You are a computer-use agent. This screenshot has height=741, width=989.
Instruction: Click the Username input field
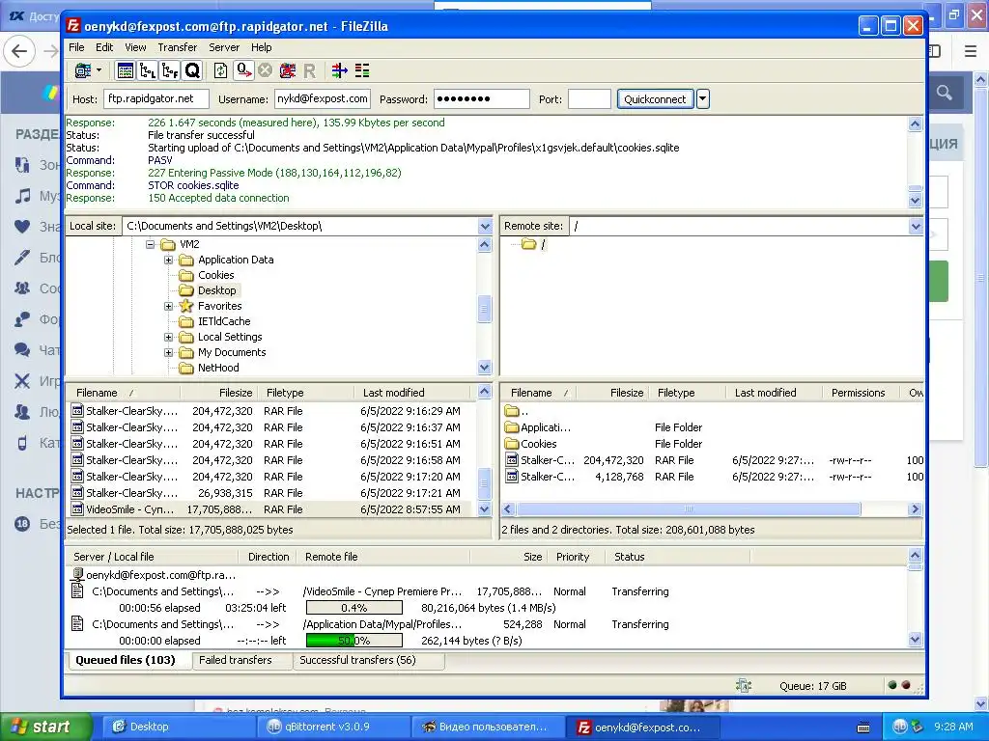(x=323, y=99)
